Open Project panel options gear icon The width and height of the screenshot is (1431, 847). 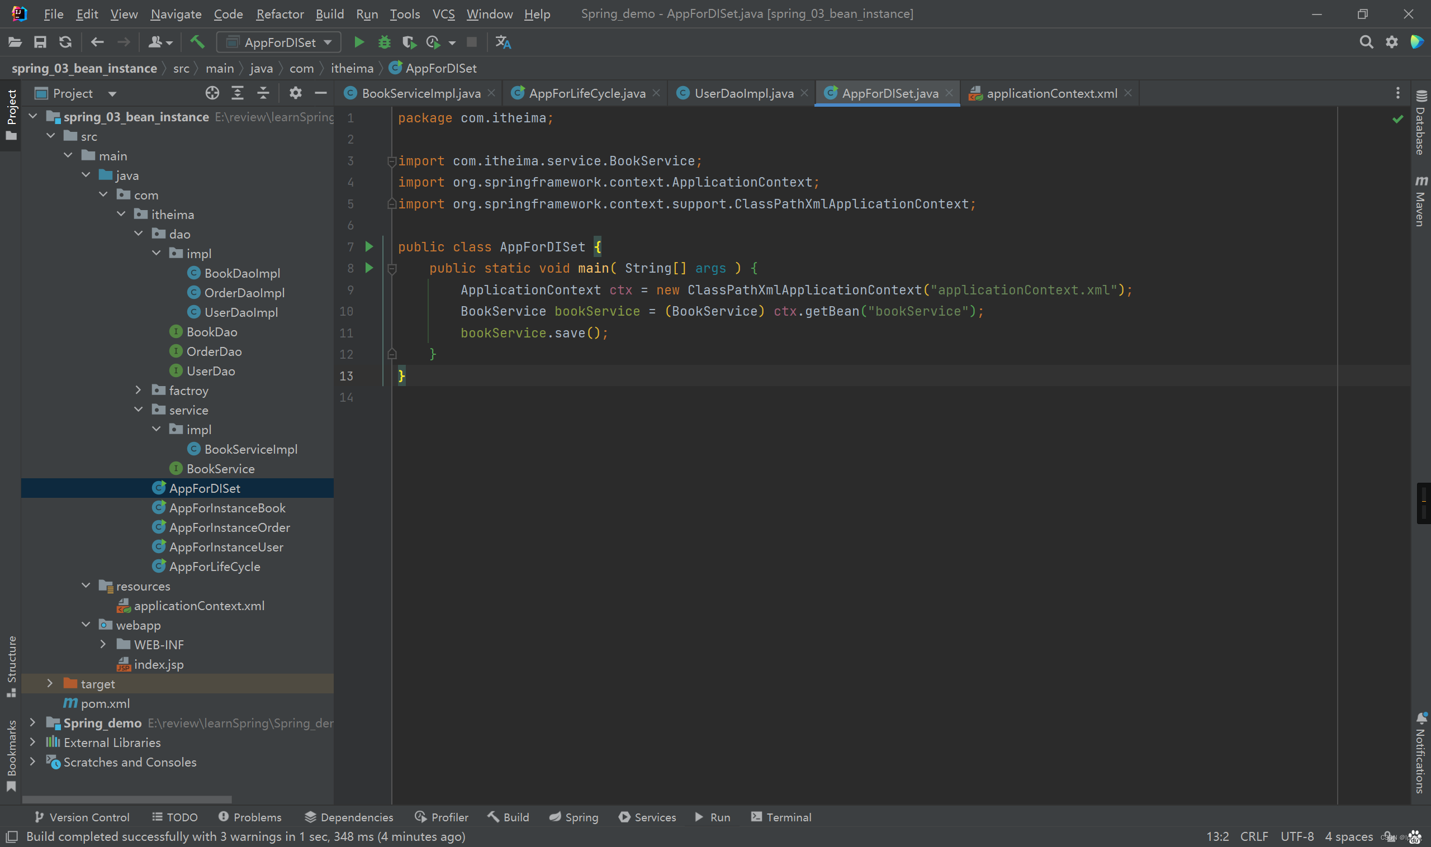(295, 93)
